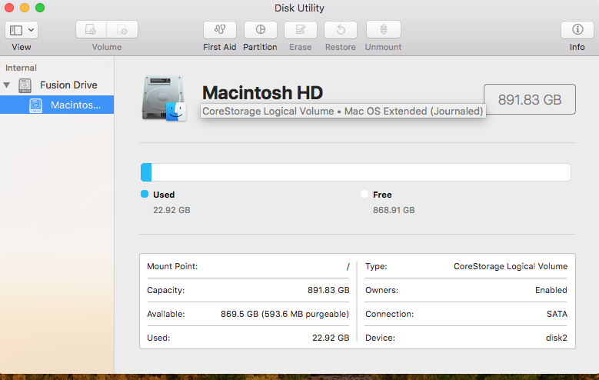Click the View label under sidebar button
Viewport: 599px width, 380px height.
pos(22,47)
